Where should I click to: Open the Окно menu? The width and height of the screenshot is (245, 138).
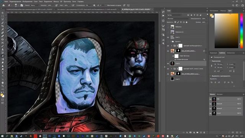coord(74,2)
